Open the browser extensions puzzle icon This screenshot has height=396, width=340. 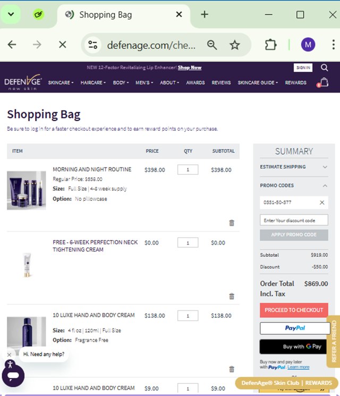click(x=270, y=45)
